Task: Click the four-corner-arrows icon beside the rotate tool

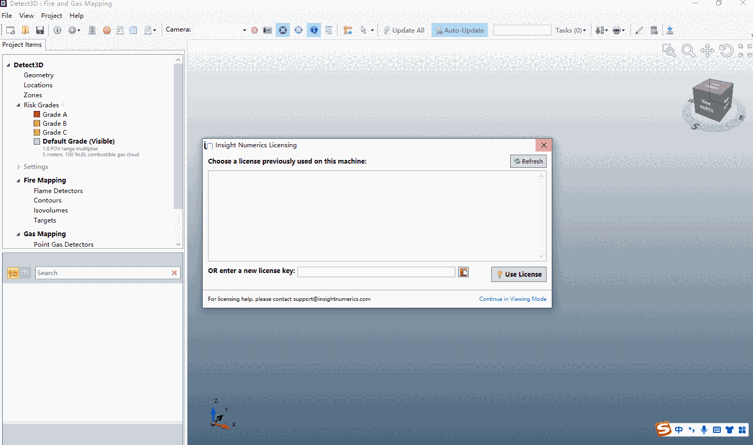Action: pyautogui.click(x=745, y=50)
